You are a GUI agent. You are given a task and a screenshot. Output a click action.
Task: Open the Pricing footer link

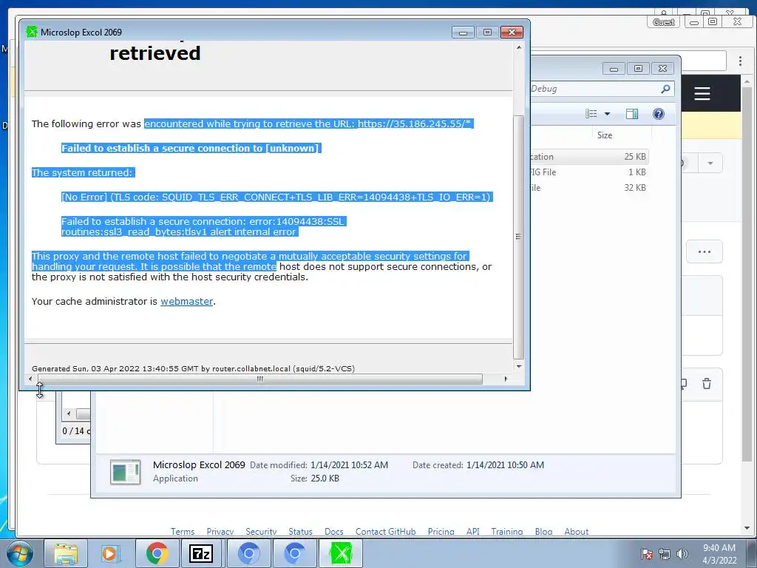pyautogui.click(x=441, y=531)
